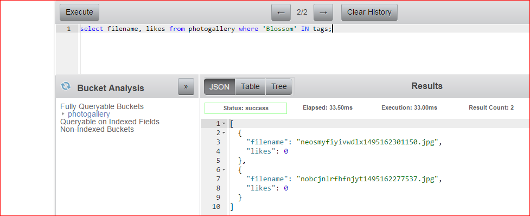Image resolution: width=530 pixels, height=216 pixels.
Task: Refresh the Bucket Analysis panel
Action: (x=66, y=86)
